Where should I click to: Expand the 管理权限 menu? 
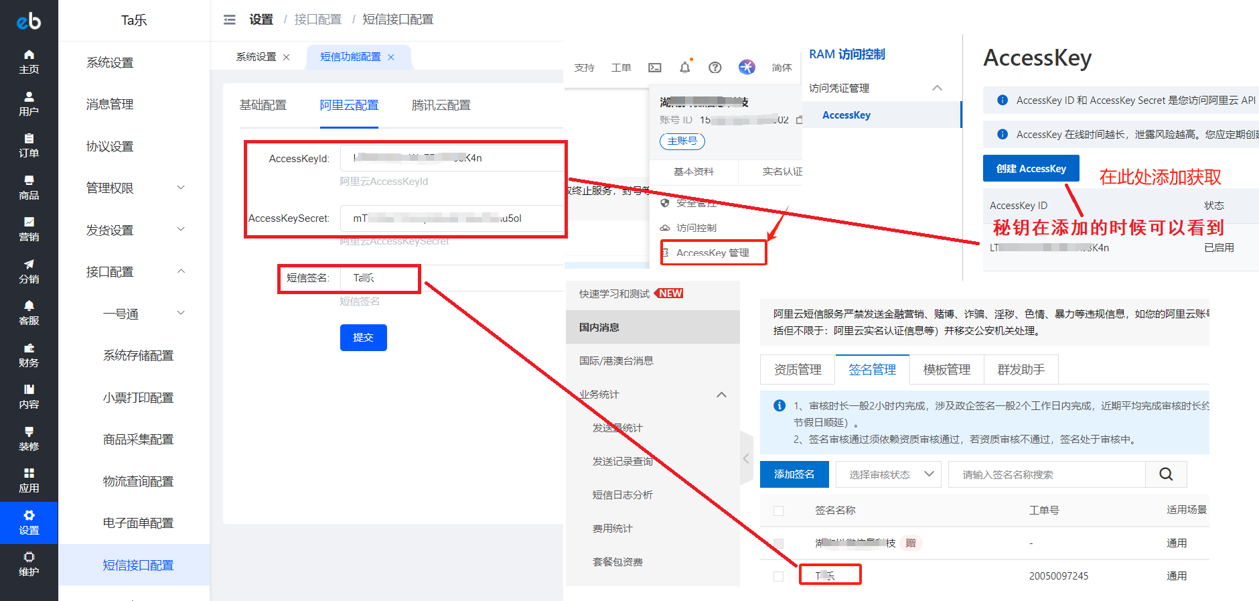click(134, 188)
